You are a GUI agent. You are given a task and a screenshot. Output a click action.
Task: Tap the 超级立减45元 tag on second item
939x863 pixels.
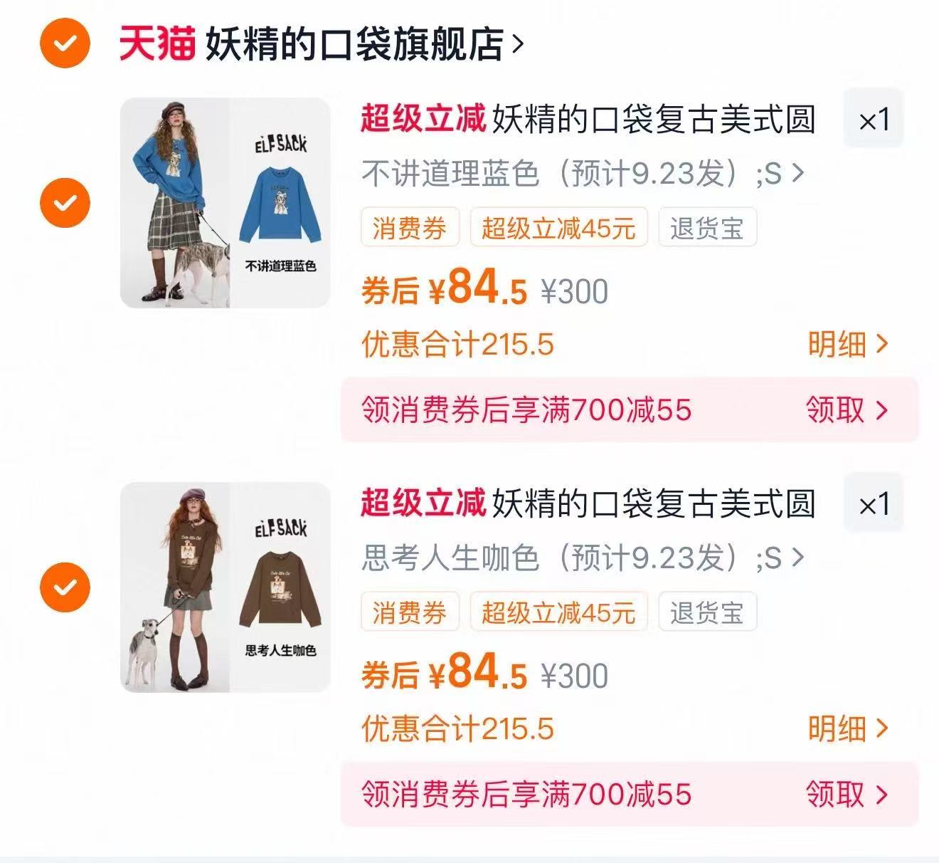[558, 612]
